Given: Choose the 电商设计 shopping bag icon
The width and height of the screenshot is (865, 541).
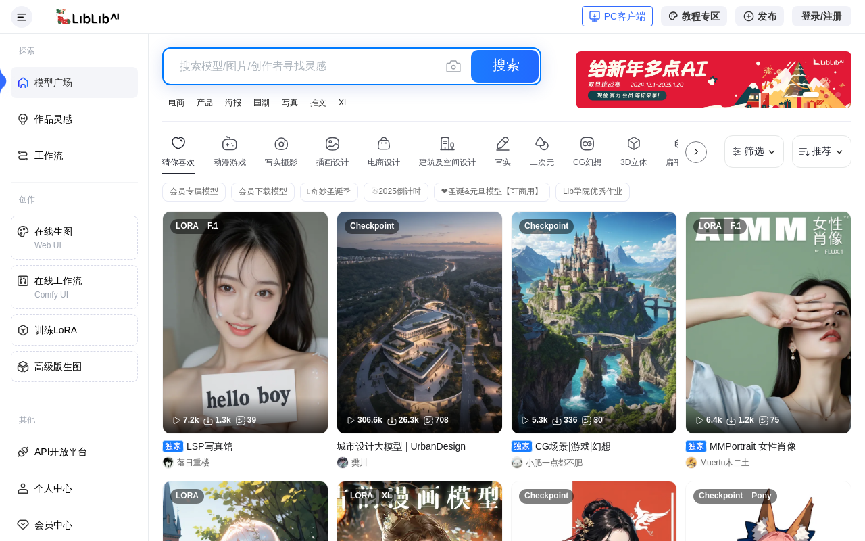Looking at the screenshot, I should pos(384,144).
